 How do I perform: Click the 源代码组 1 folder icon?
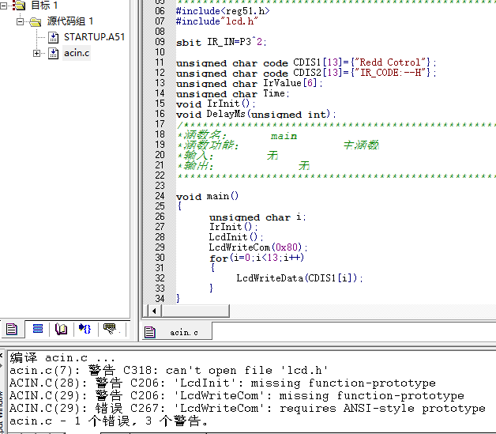pyautogui.click(x=35, y=22)
